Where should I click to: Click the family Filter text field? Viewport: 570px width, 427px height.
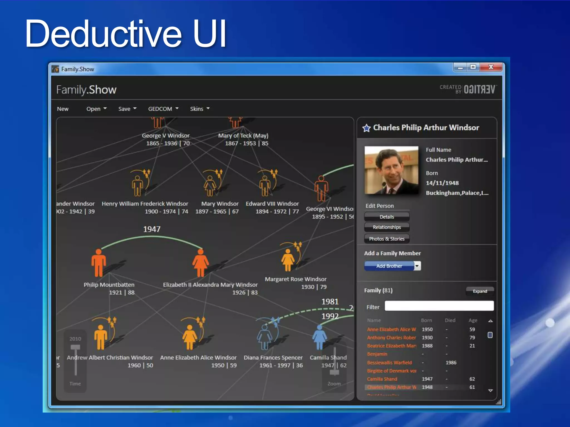(x=439, y=306)
